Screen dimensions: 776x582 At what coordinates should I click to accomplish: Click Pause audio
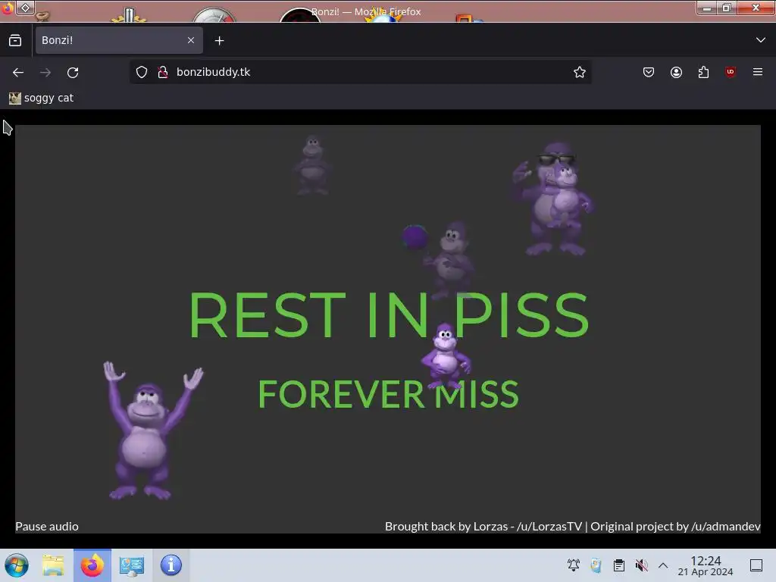tap(47, 526)
